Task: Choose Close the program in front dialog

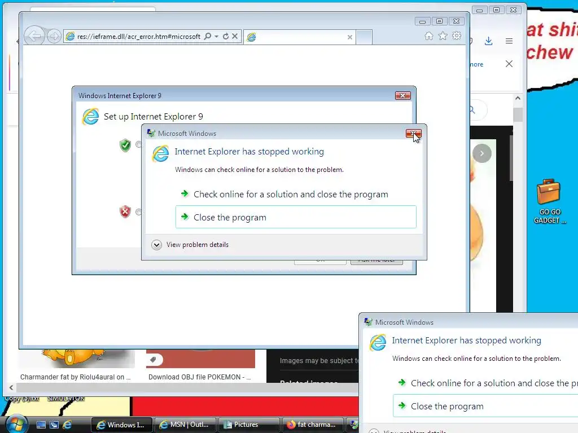Action: click(296, 217)
